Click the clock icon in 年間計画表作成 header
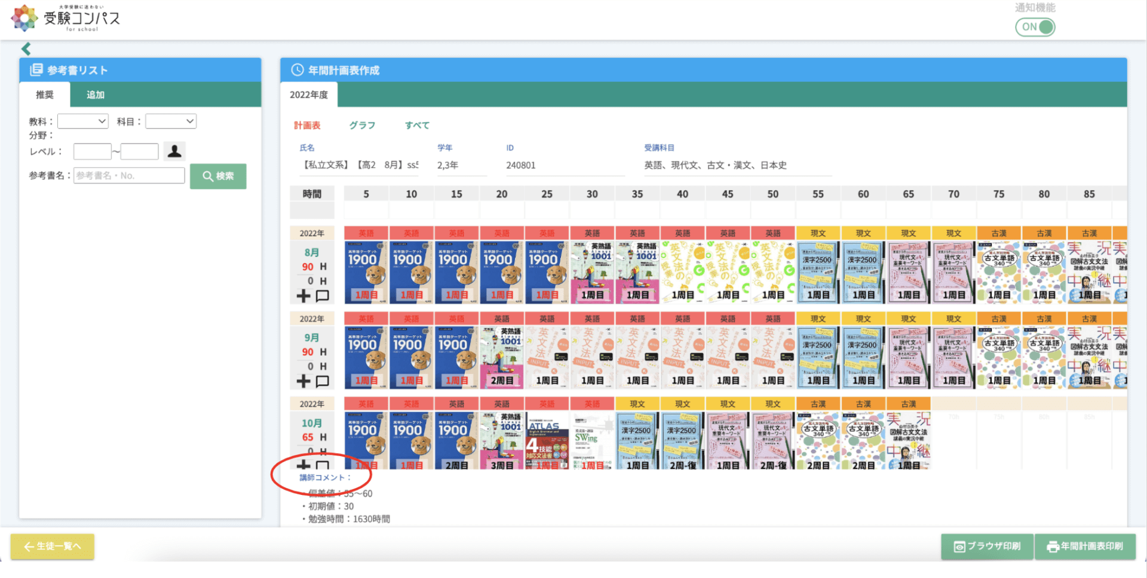1147x578 pixels. 297,70
